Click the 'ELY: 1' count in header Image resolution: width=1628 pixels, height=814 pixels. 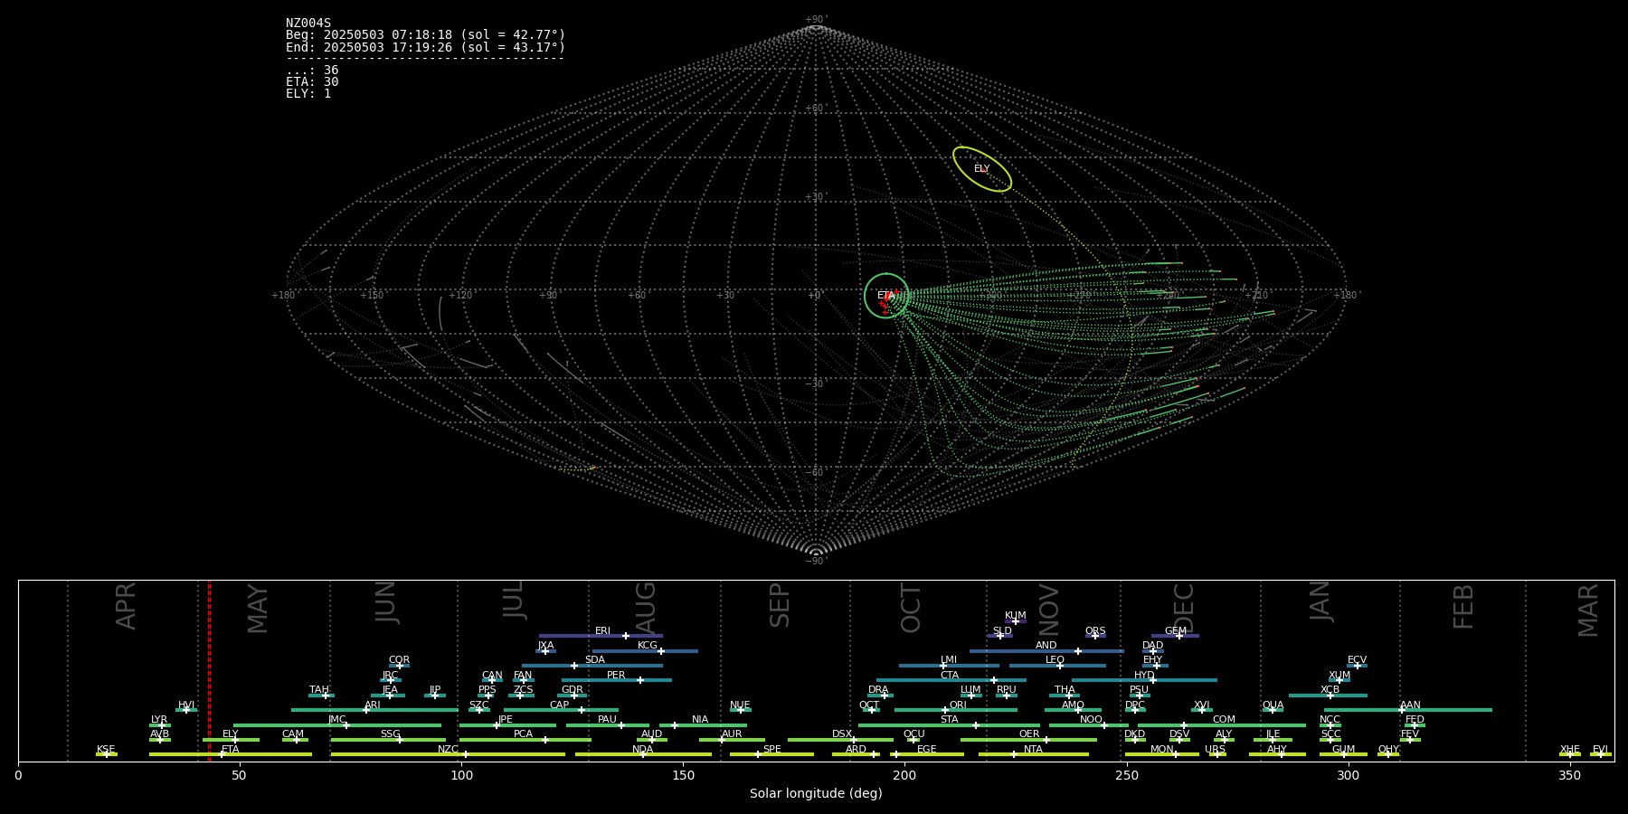pos(308,94)
